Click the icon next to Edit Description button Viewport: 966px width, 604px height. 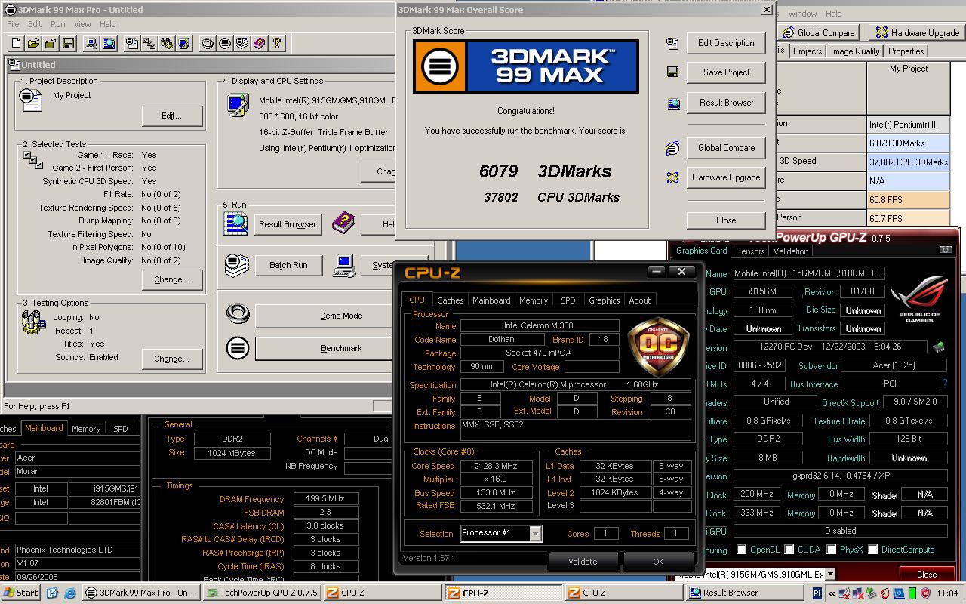pos(672,44)
